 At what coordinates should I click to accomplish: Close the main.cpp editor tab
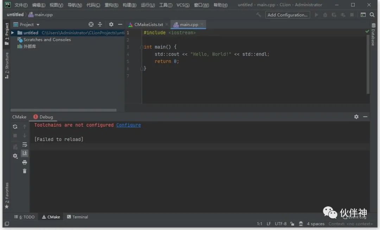tap(202, 24)
